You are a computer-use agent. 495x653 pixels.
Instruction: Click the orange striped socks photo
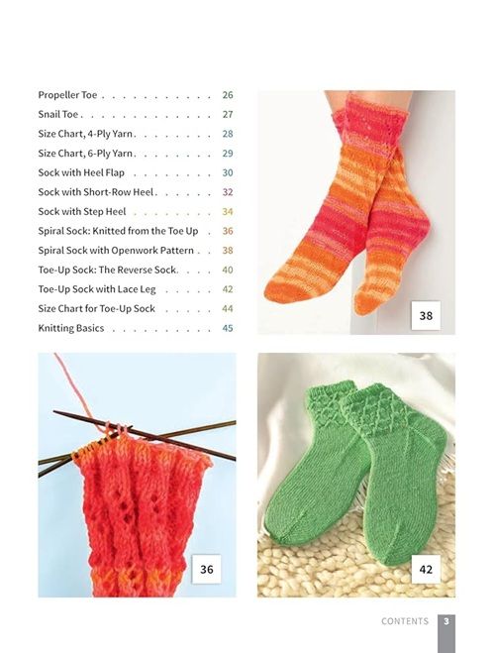click(x=356, y=212)
